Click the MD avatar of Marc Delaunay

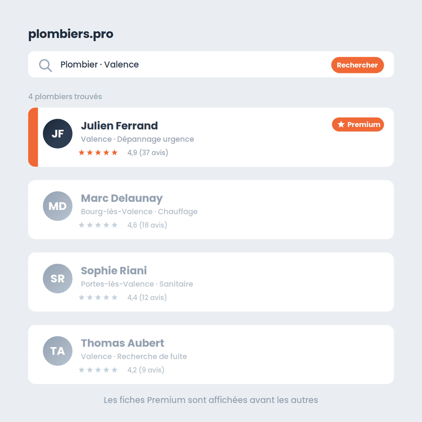[x=58, y=206]
